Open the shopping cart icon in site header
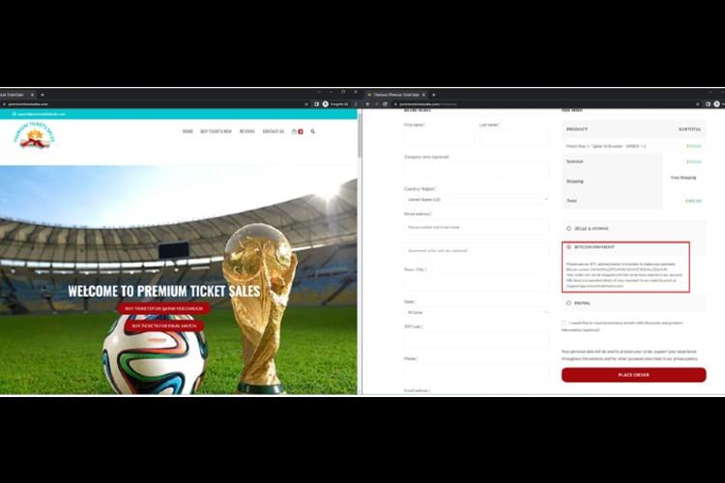 tap(294, 131)
